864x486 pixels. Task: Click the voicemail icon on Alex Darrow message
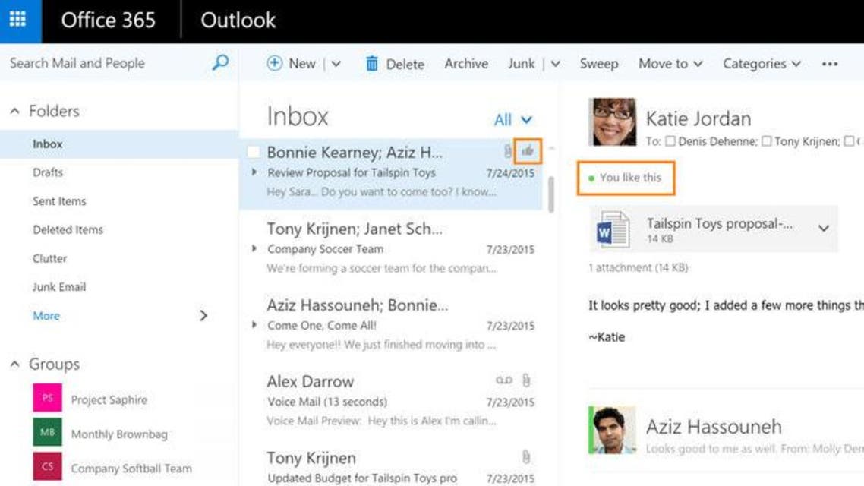pyautogui.click(x=503, y=380)
